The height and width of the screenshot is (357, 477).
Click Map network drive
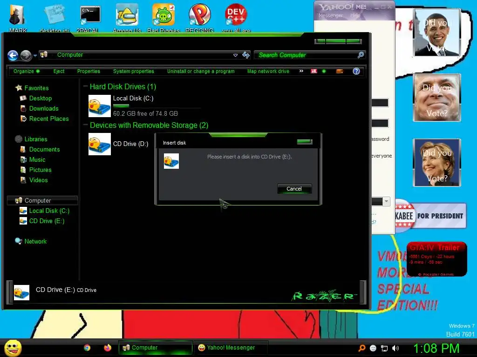point(268,71)
